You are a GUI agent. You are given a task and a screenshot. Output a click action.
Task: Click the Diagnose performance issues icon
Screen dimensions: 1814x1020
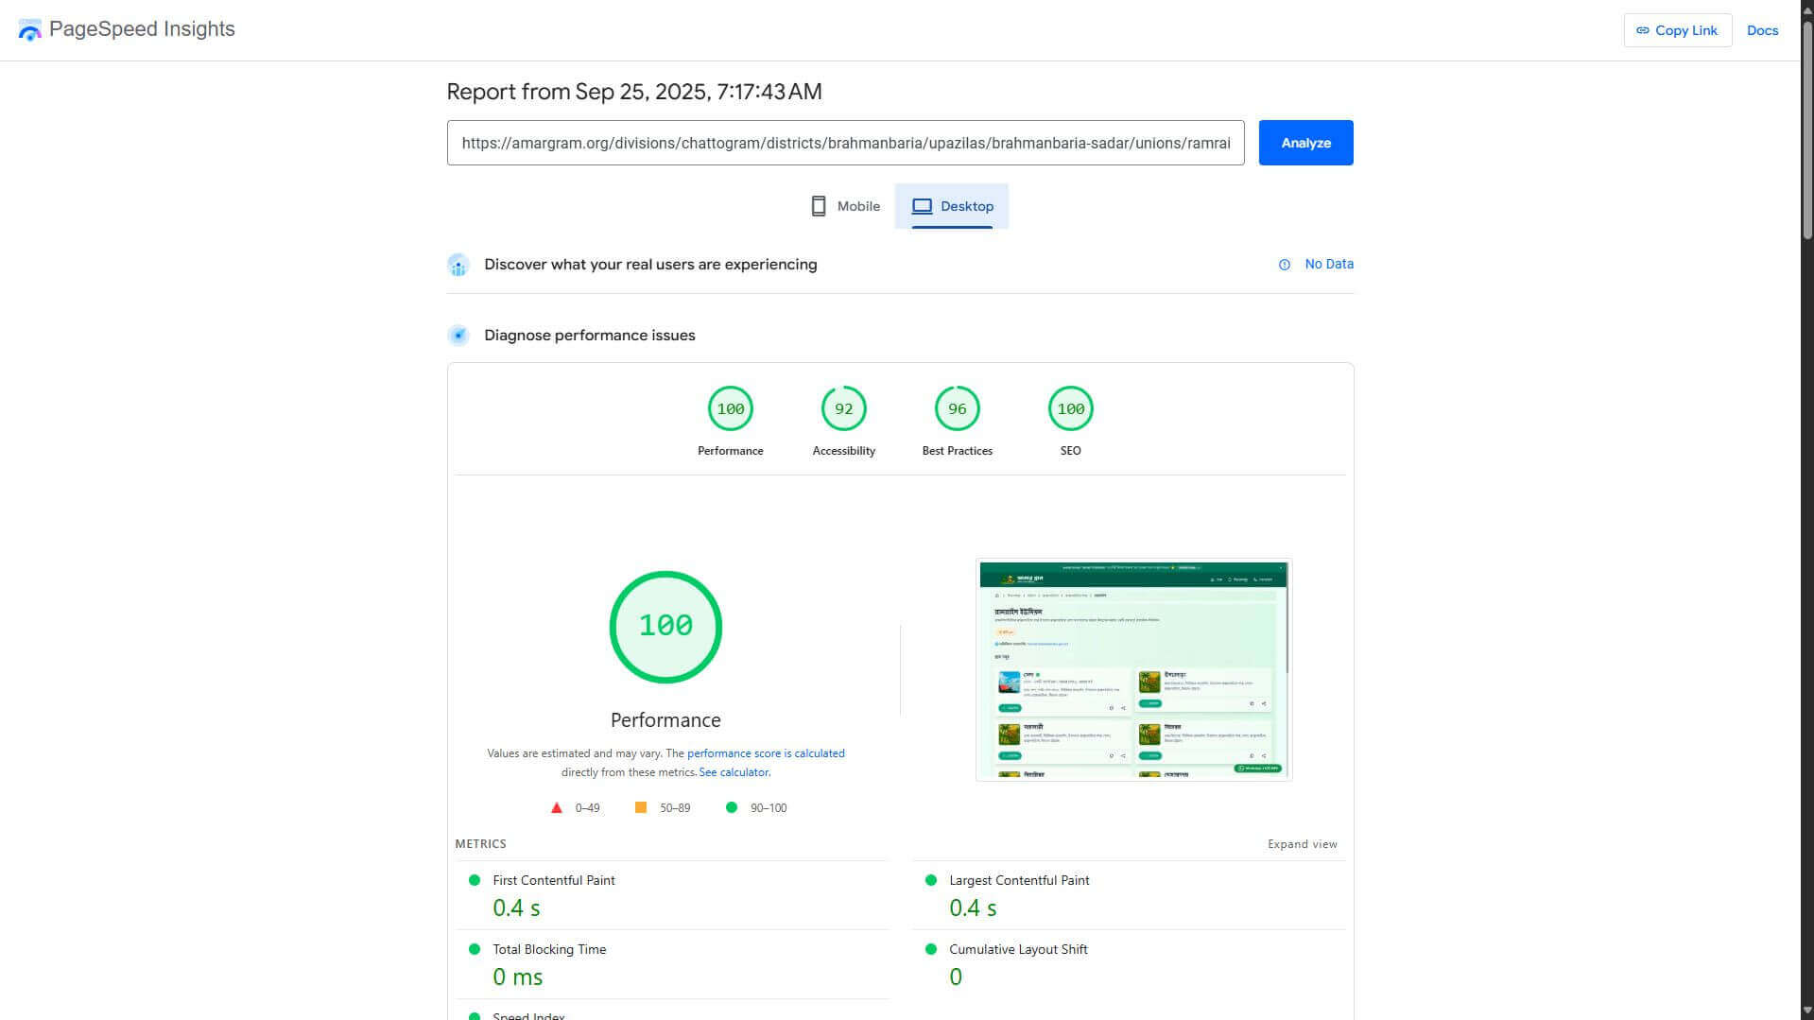[x=458, y=336]
